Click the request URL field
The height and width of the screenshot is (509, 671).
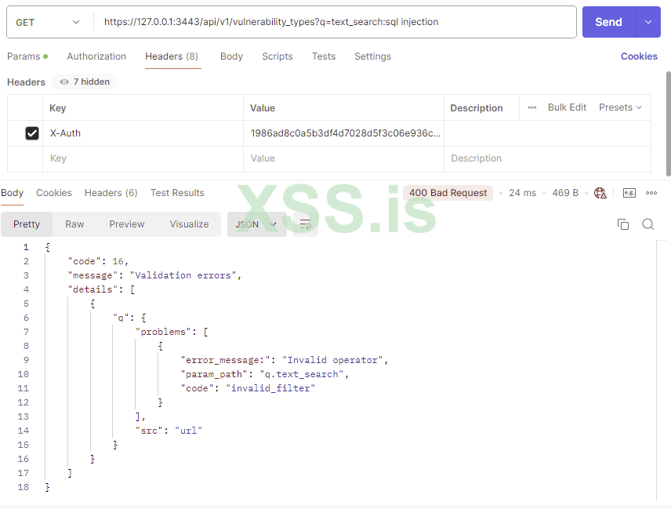[337, 22]
